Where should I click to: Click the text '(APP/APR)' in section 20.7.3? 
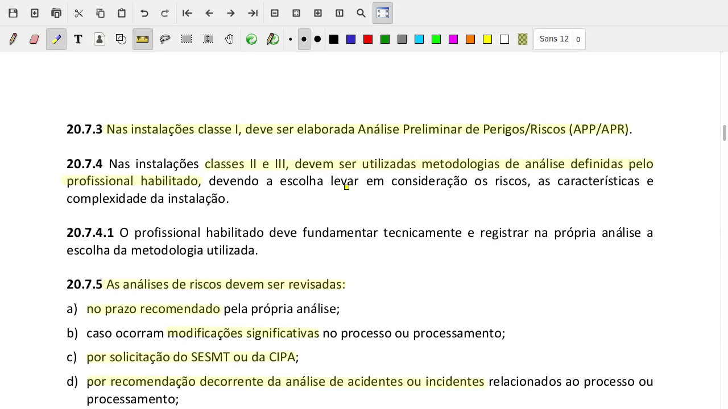[598, 130]
